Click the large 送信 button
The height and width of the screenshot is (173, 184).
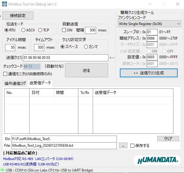pos(86,70)
